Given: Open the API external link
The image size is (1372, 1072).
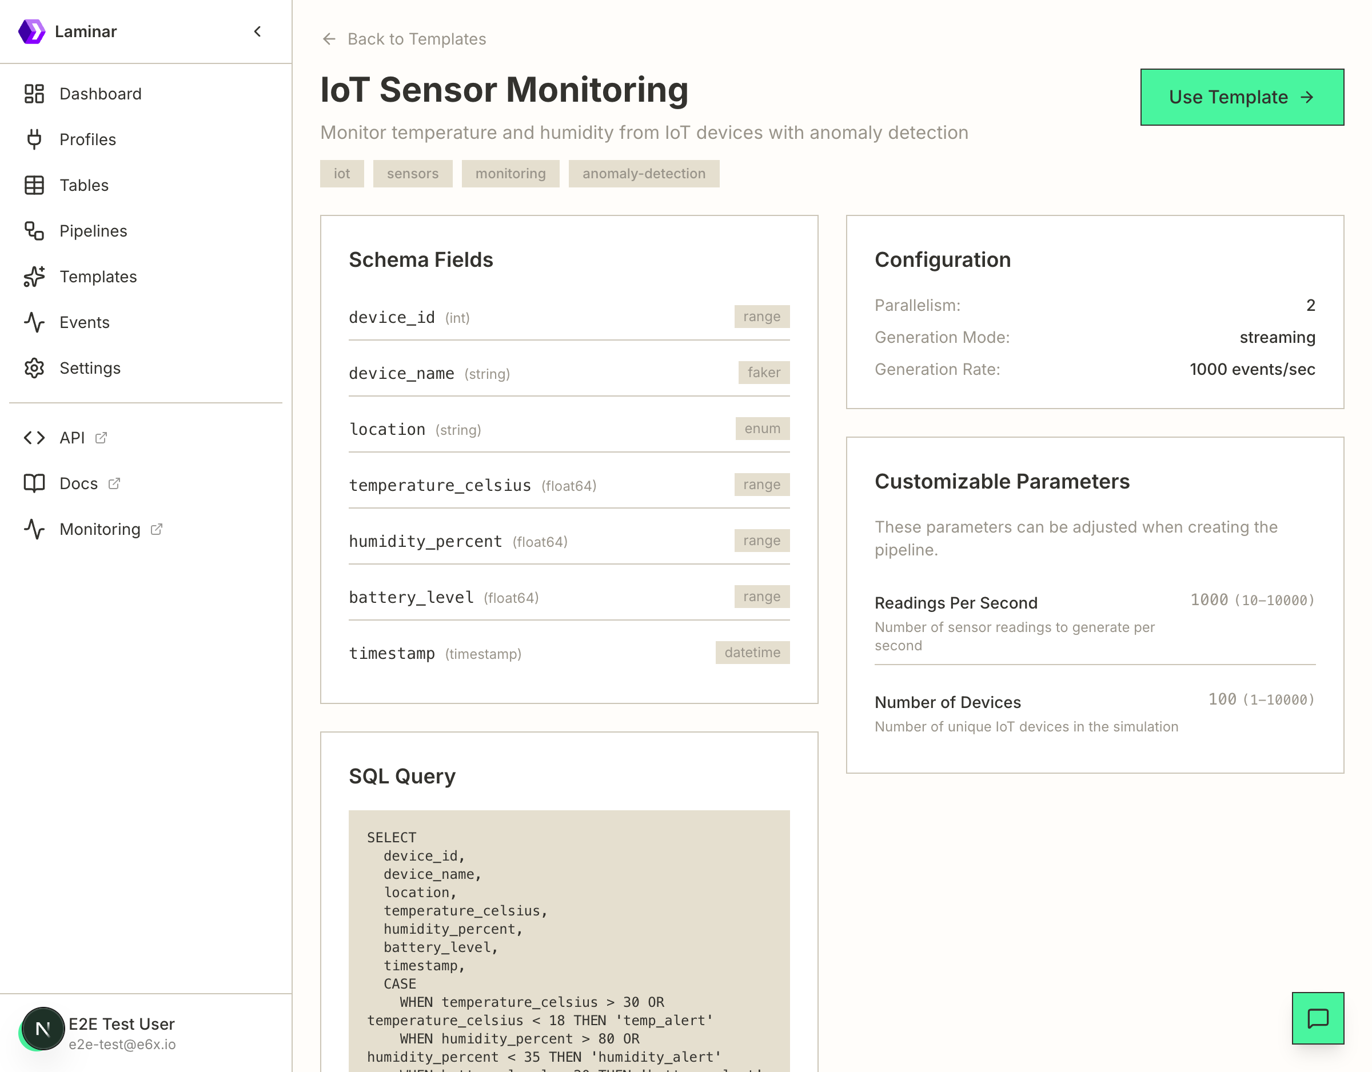Looking at the screenshot, I should click(x=72, y=438).
